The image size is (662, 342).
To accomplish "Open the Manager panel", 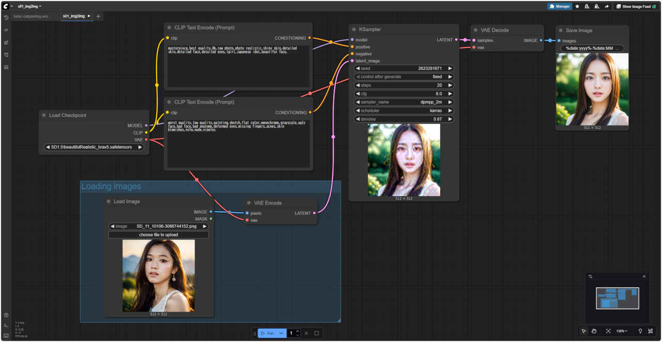I will click(x=560, y=7).
